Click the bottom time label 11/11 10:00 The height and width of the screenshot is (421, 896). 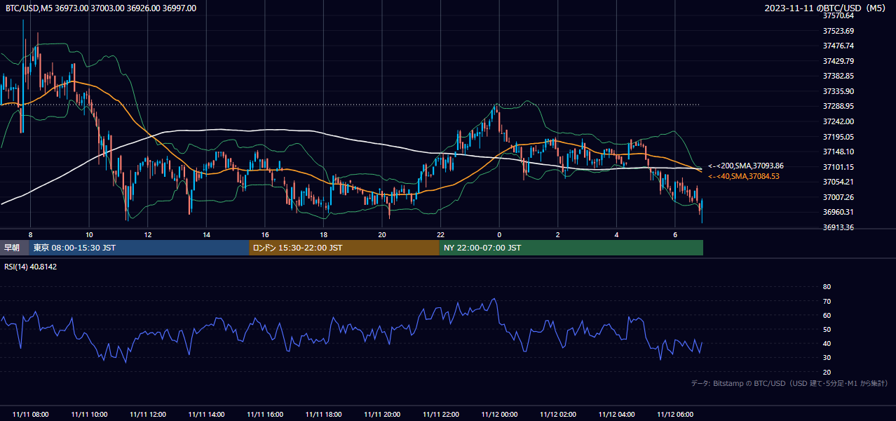pyautogui.click(x=89, y=414)
